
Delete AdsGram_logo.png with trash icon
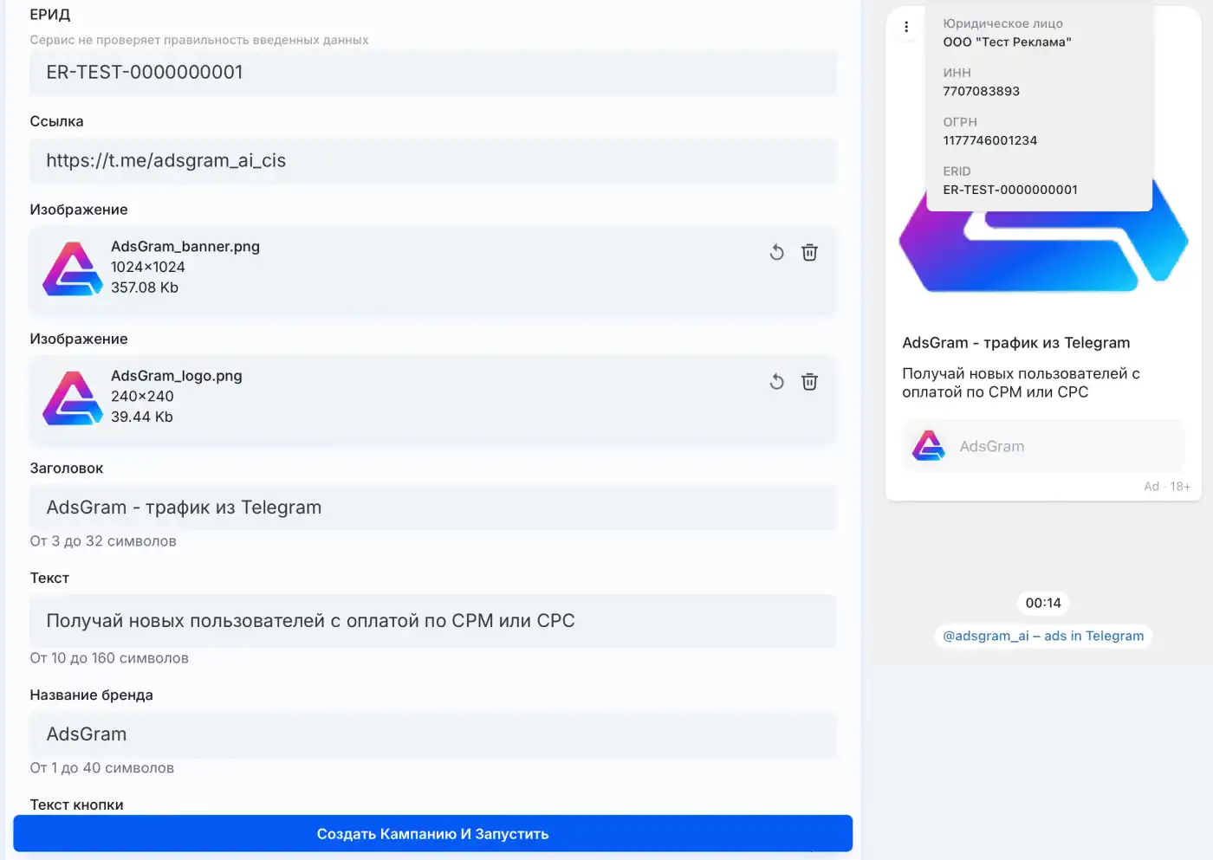(x=809, y=382)
